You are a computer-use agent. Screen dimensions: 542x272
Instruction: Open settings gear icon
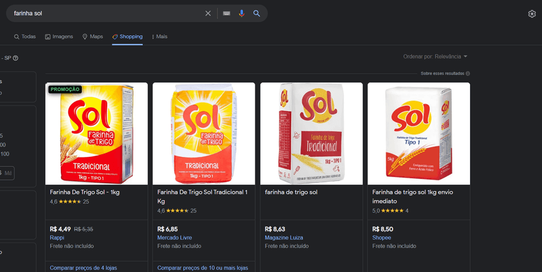click(532, 14)
